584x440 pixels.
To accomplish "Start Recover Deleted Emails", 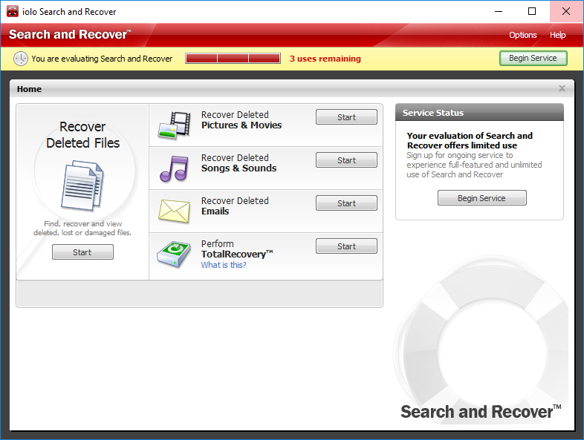I will pyautogui.click(x=346, y=203).
